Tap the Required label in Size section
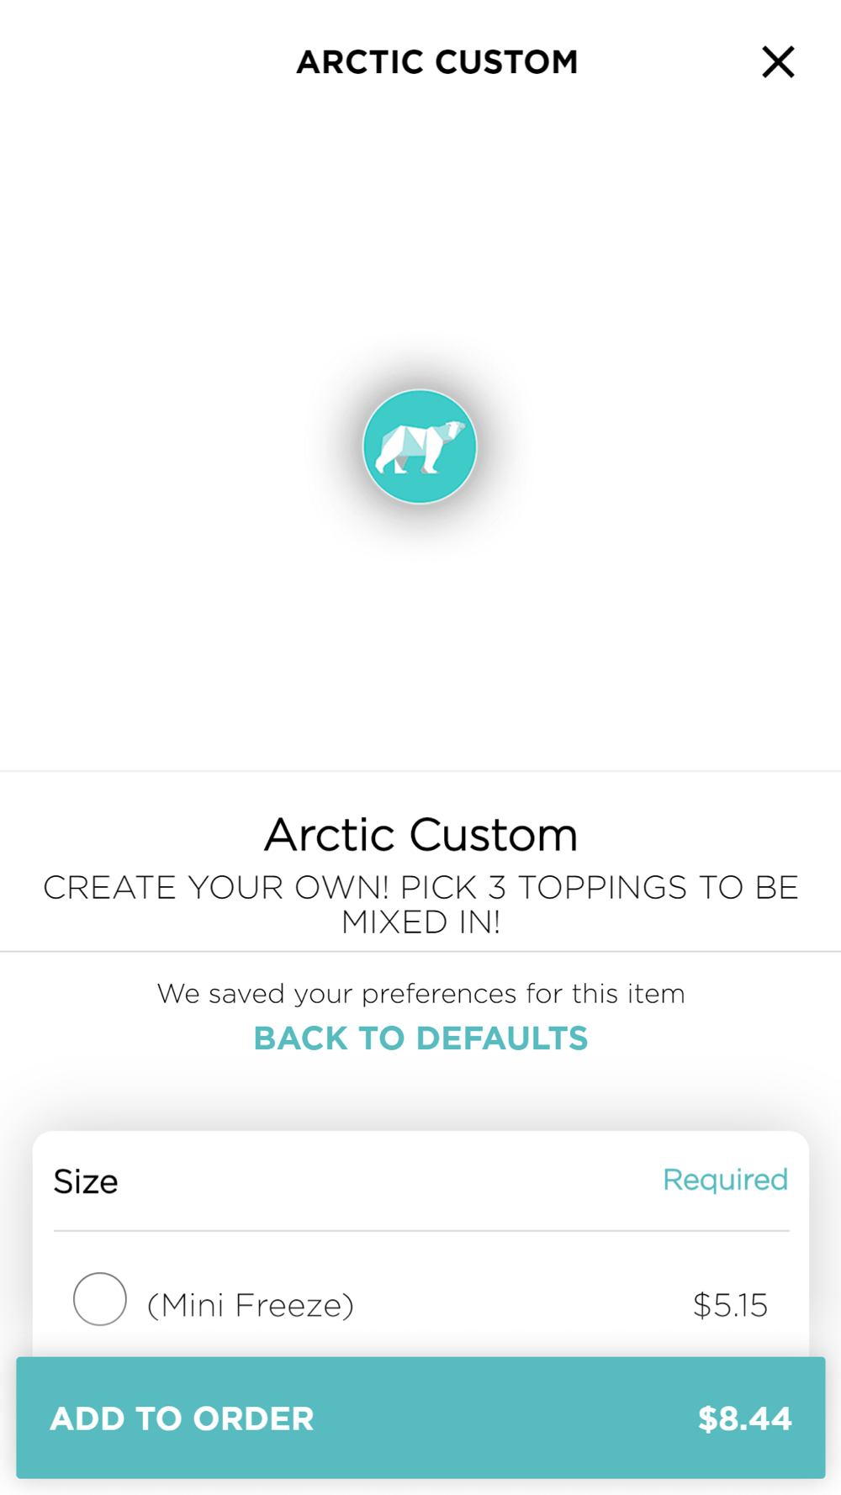Viewport: 841px width, 1495px height. 725,1180
